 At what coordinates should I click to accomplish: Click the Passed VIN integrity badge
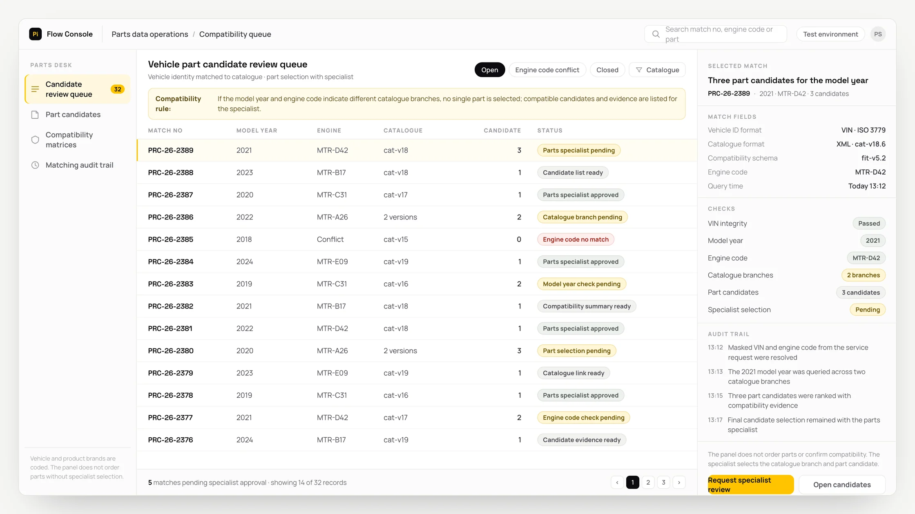coord(869,224)
